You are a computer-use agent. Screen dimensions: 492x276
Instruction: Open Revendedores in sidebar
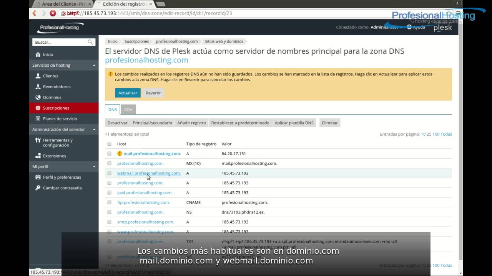coord(57,87)
